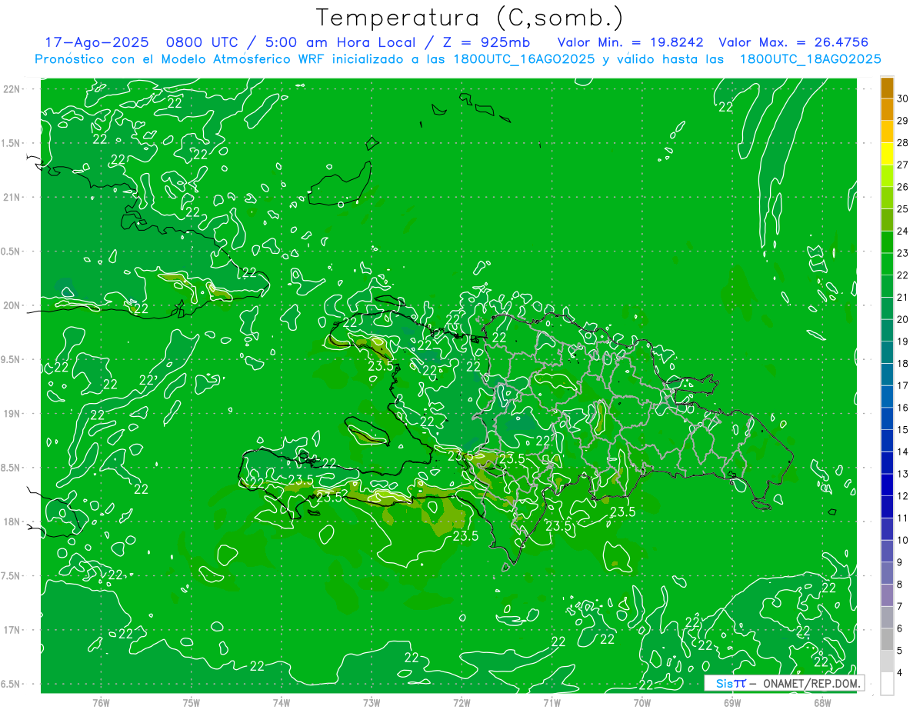Screen dimensions: 923x713
Task: Click the "71W" longitude axis label
Action: click(551, 703)
